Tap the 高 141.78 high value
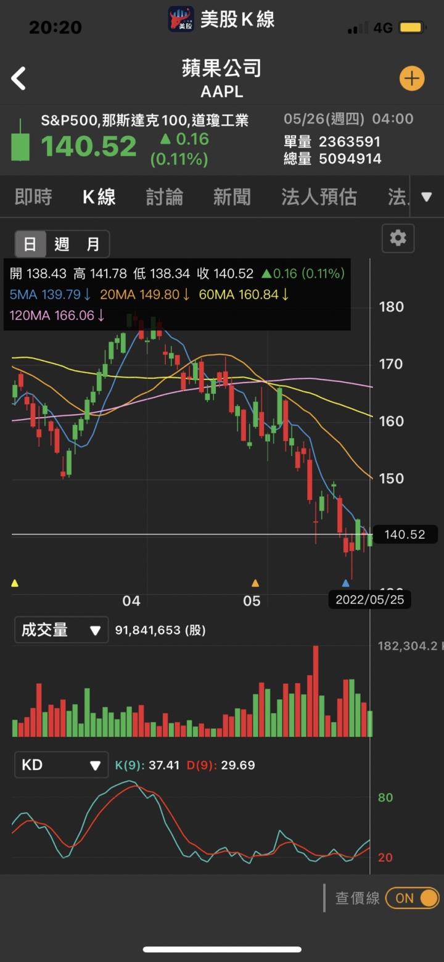Screen dimensions: 444x962 100,273
